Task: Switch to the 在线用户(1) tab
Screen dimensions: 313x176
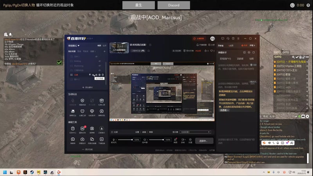Action: click(x=225, y=59)
